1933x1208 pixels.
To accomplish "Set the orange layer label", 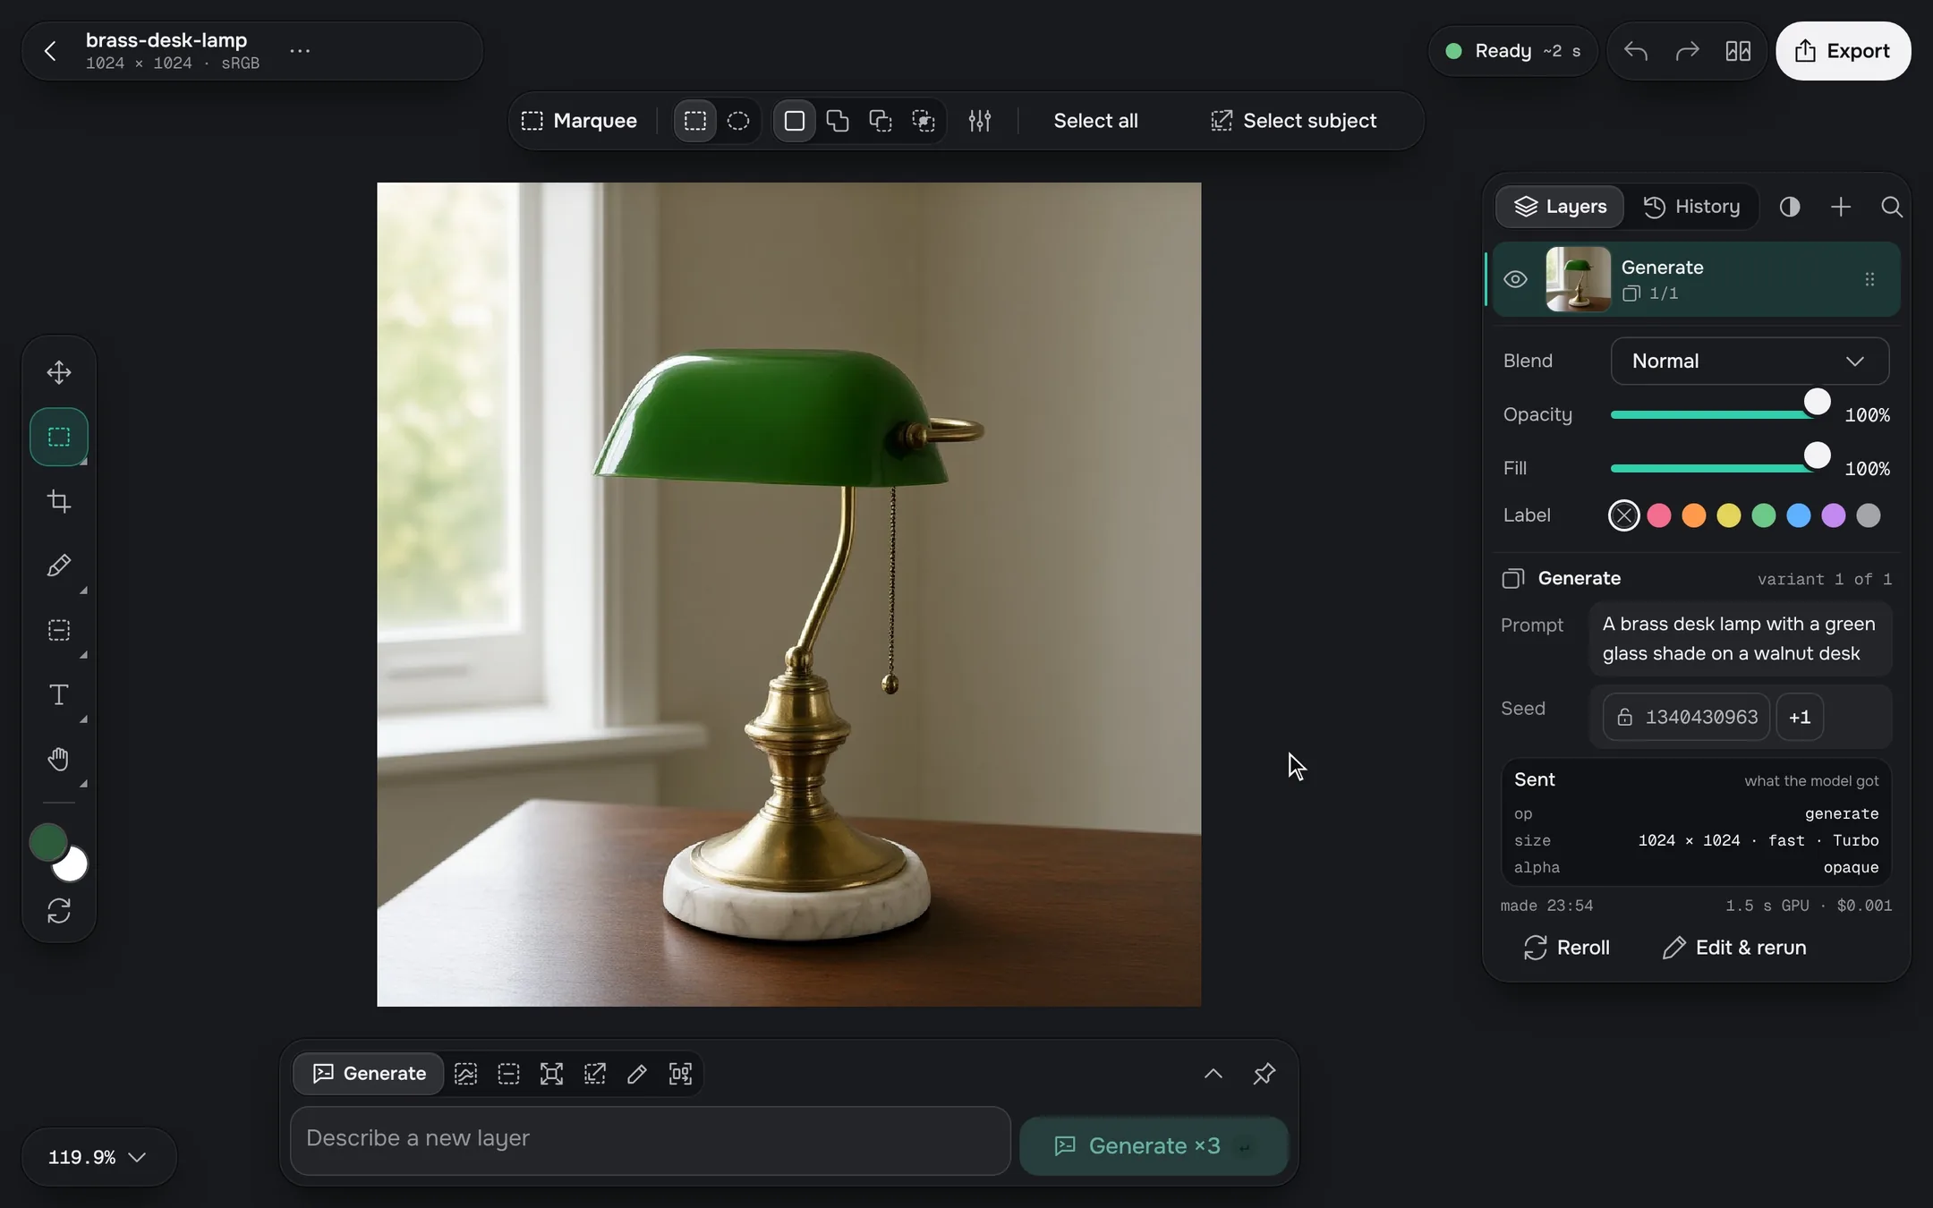I will (1693, 515).
